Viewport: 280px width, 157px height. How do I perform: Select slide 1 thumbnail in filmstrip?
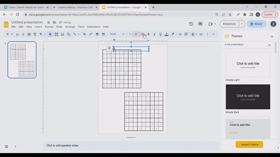point(22,60)
